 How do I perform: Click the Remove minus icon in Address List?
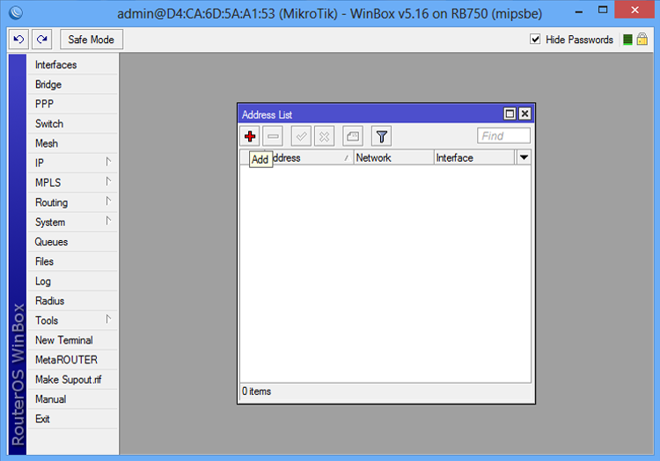(x=273, y=136)
